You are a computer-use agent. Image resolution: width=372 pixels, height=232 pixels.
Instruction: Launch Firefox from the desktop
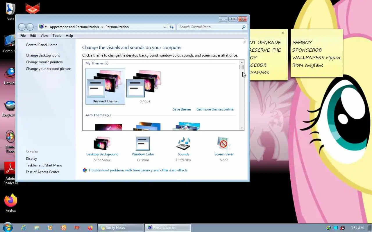(x=10, y=203)
